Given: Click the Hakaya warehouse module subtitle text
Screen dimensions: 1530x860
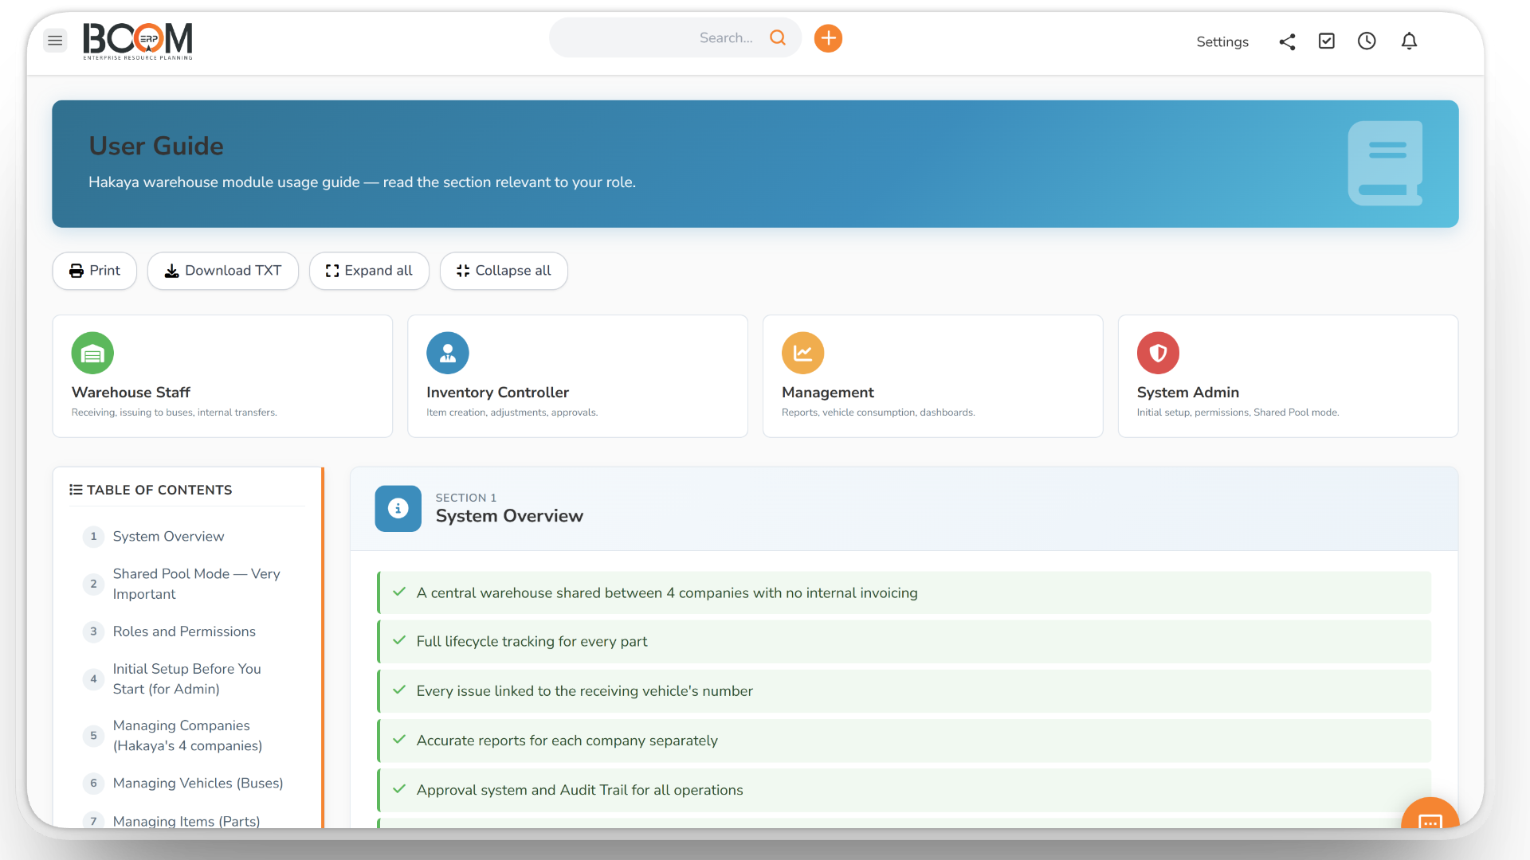Looking at the screenshot, I should click(x=362, y=182).
